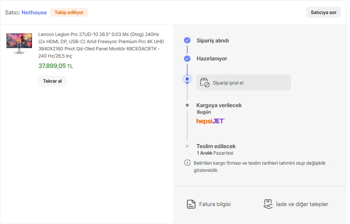Open Fatura bilgisi
The height and width of the screenshot is (224, 350).
(x=215, y=204)
